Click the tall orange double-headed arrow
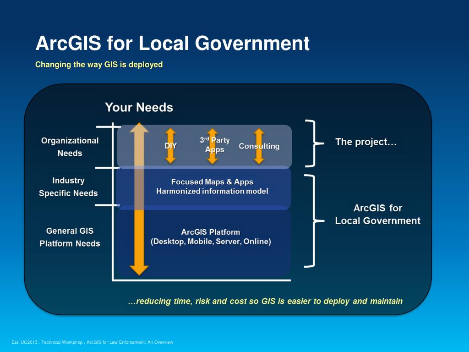 [139, 199]
